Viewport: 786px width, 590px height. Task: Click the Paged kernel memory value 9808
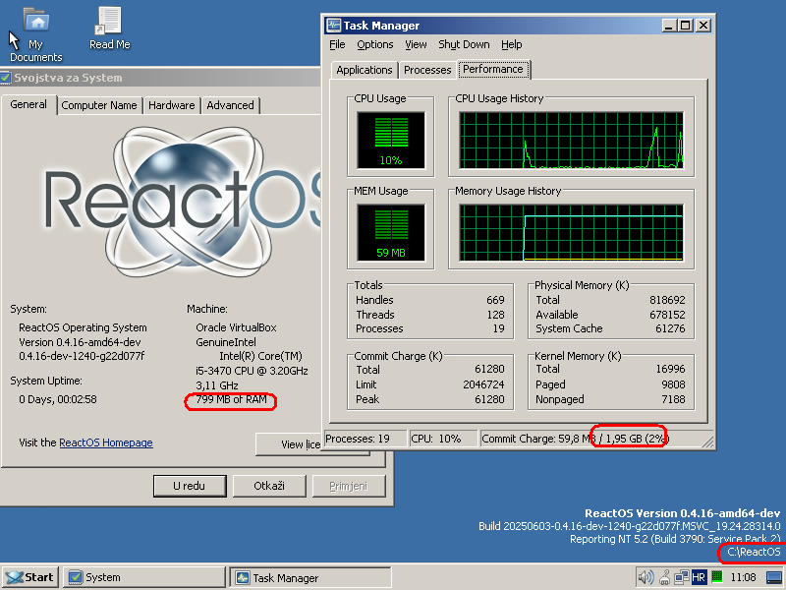point(673,384)
